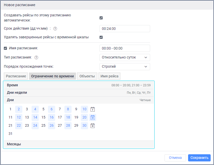Image resolution: width=214 pixels, height=165 pixels.
Task: Select day 15 in days grid
Action: [x=43, y=117]
